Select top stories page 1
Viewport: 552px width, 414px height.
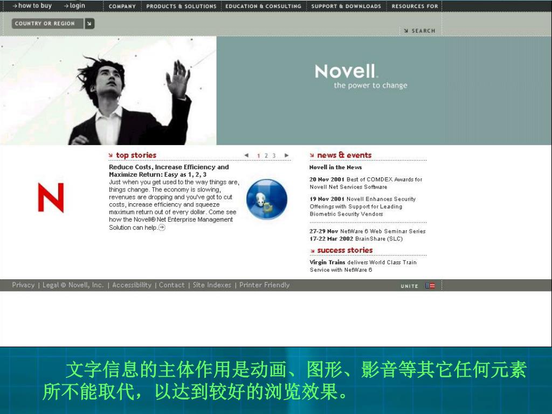pyautogui.click(x=258, y=156)
